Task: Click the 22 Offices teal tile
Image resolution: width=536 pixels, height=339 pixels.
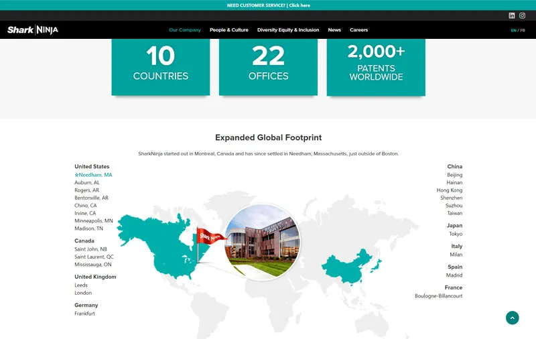Action: [x=268, y=66]
